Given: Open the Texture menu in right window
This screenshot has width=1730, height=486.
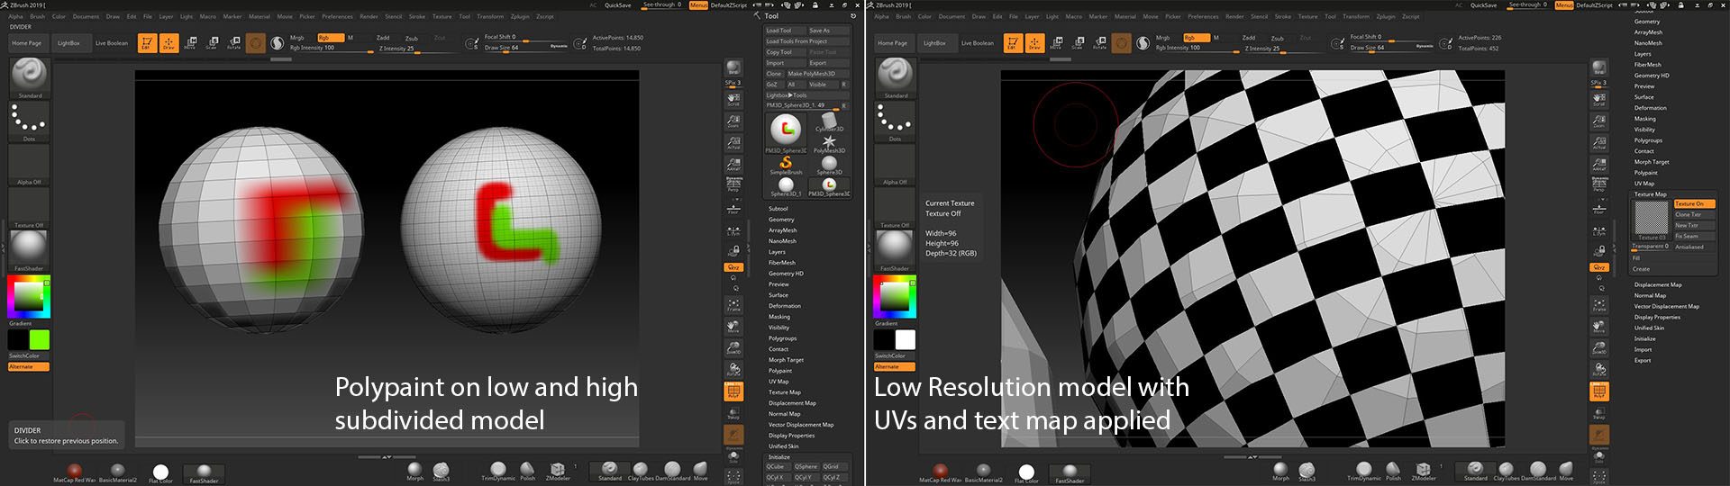Looking at the screenshot, I should pos(1307,16).
